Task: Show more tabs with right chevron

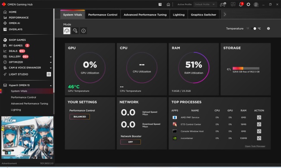Action: point(224,15)
